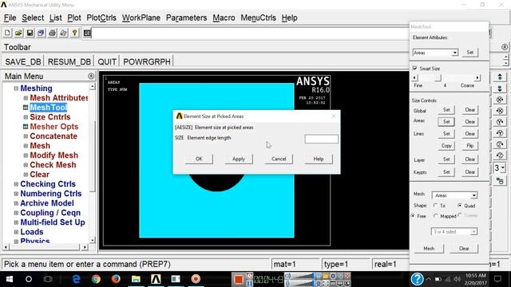This screenshot has width=511, height=287.
Task: Open File Explorer from taskbar
Action: pyautogui.click(x=136, y=279)
